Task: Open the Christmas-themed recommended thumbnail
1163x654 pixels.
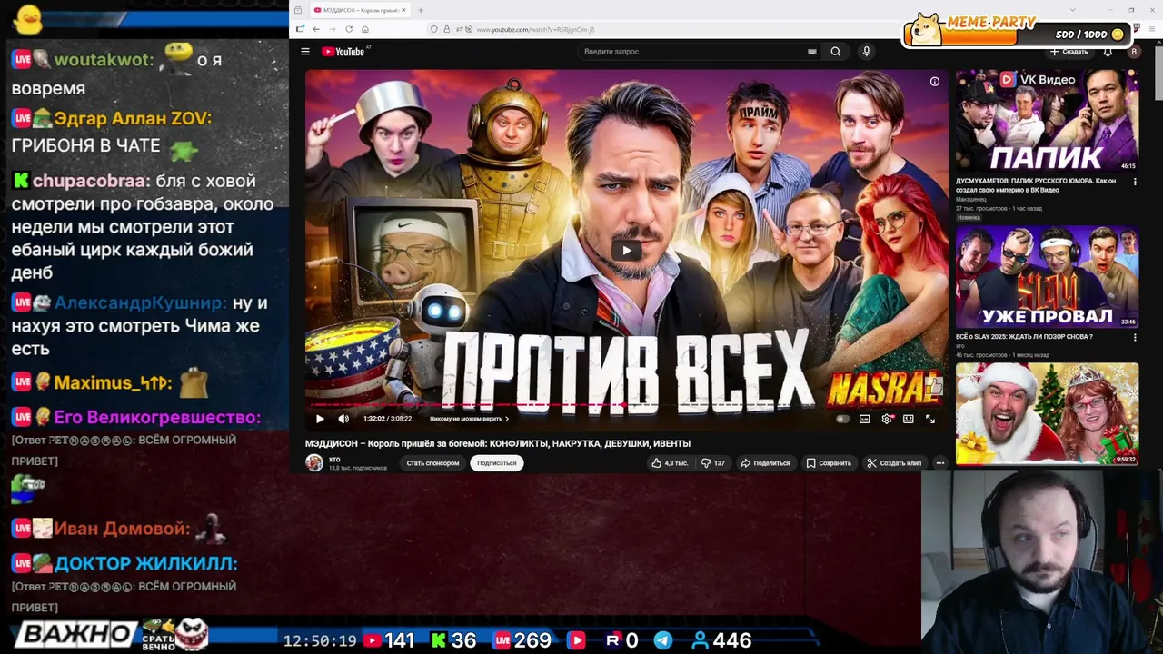Action: pyautogui.click(x=1046, y=414)
